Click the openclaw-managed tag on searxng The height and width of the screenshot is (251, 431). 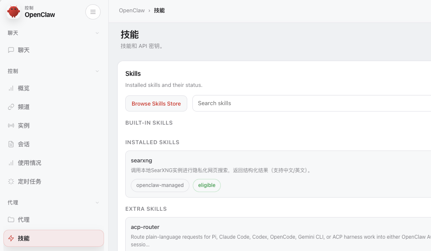pos(160,185)
